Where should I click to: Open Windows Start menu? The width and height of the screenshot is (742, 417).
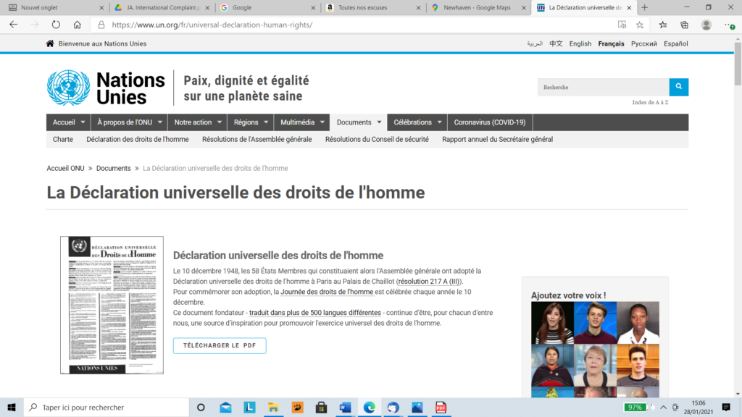pyautogui.click(x=12, y=407)
